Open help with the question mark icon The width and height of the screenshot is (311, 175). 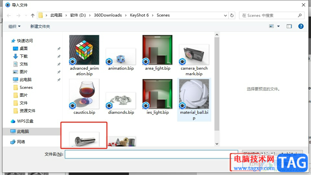[x=301, y=26]
